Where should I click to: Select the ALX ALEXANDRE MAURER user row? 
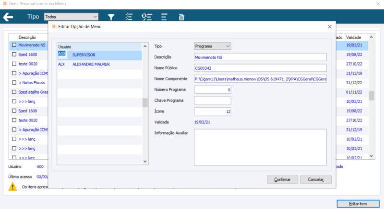coord(99,65)
